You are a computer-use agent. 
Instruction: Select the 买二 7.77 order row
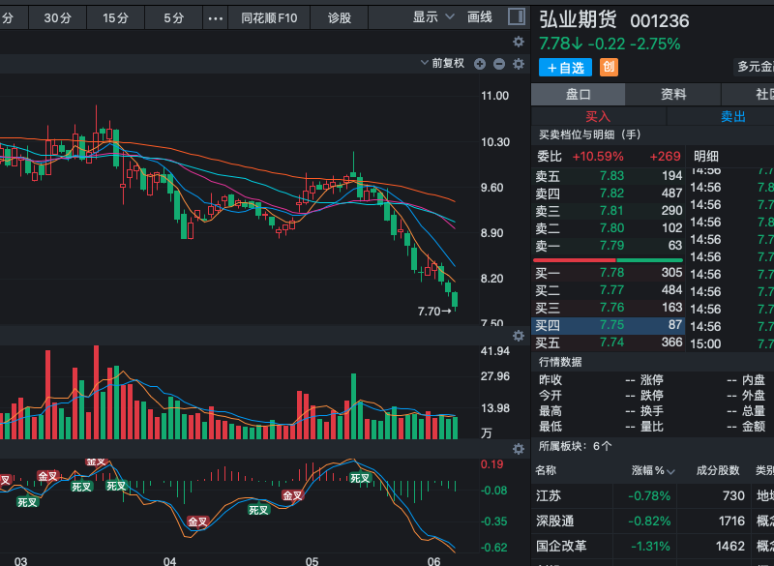point(610,290)
